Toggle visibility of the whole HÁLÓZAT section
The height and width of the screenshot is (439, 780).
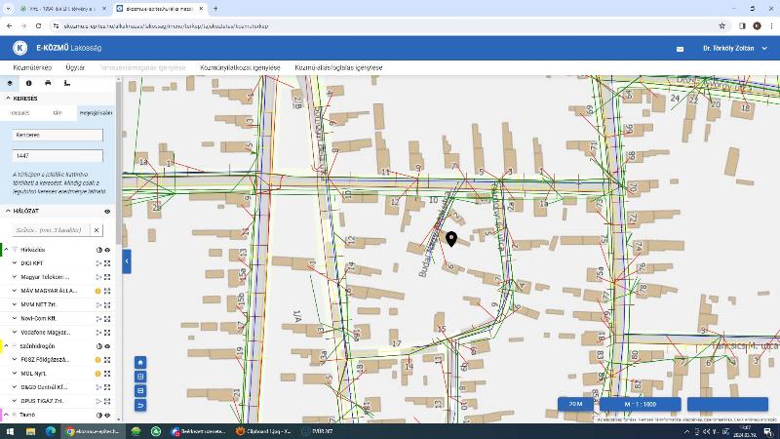[x=107, y=212]
